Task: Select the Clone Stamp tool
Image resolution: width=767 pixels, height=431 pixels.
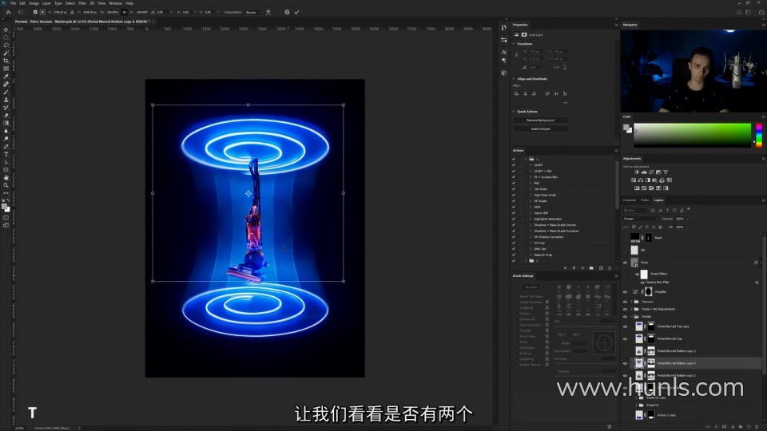Action: pyautogui.click(x=6, y=100)
